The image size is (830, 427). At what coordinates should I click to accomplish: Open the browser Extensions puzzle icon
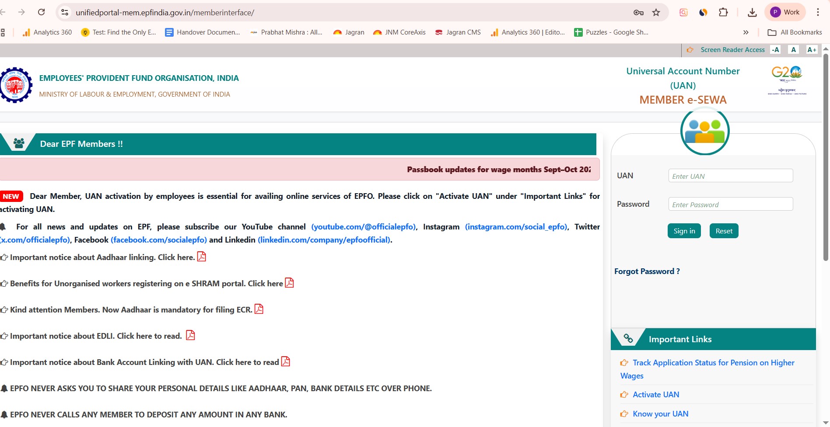coord(723,12)
